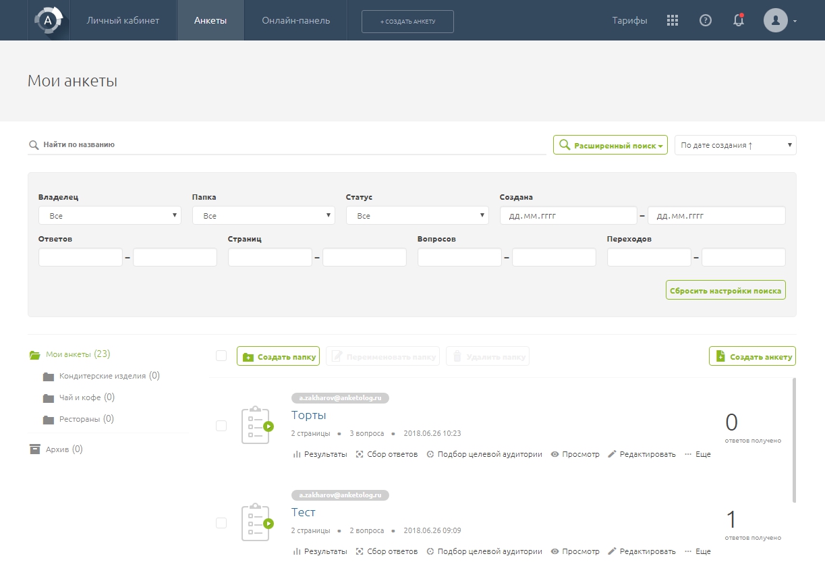Click the survey list vertical scrollbar

[x=794, y=440]
